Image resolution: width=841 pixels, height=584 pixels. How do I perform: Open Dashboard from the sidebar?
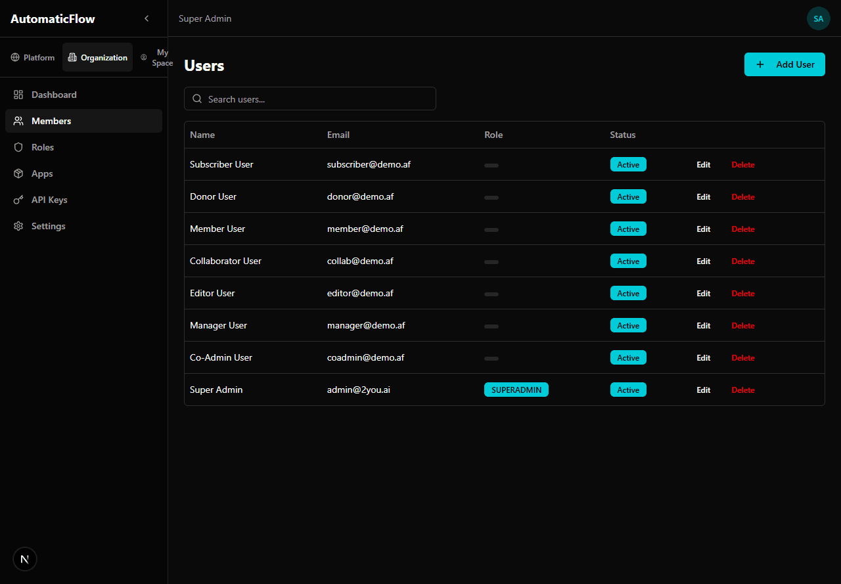19,94
